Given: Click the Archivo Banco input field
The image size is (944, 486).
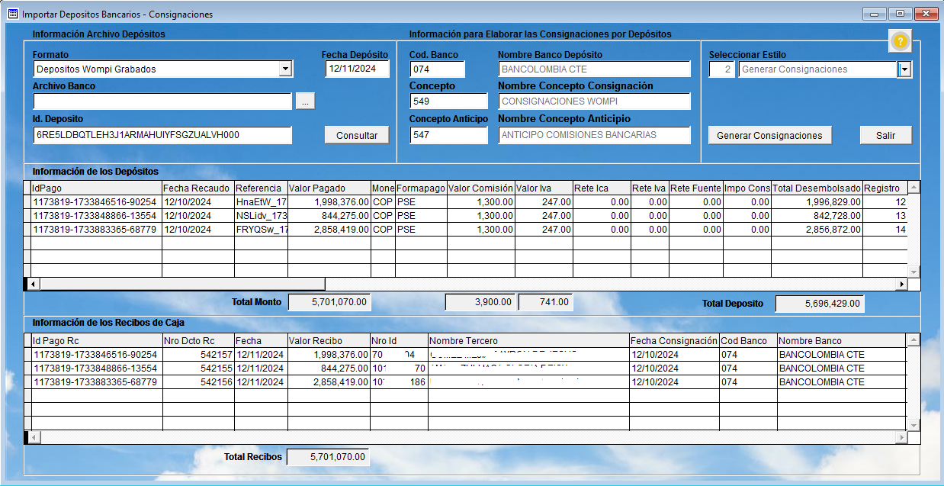Looking at the screenshot, I should (x=162, y=101).
